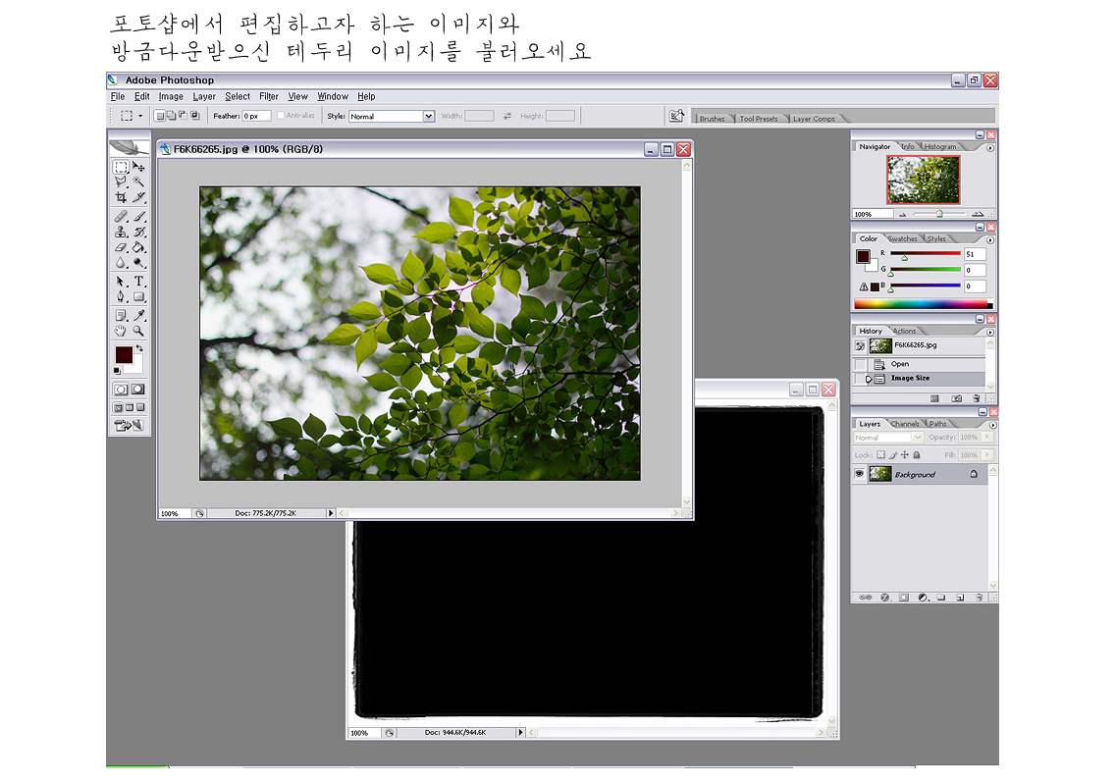Open the Style dropdown set to Normal

tap(392, 116)
